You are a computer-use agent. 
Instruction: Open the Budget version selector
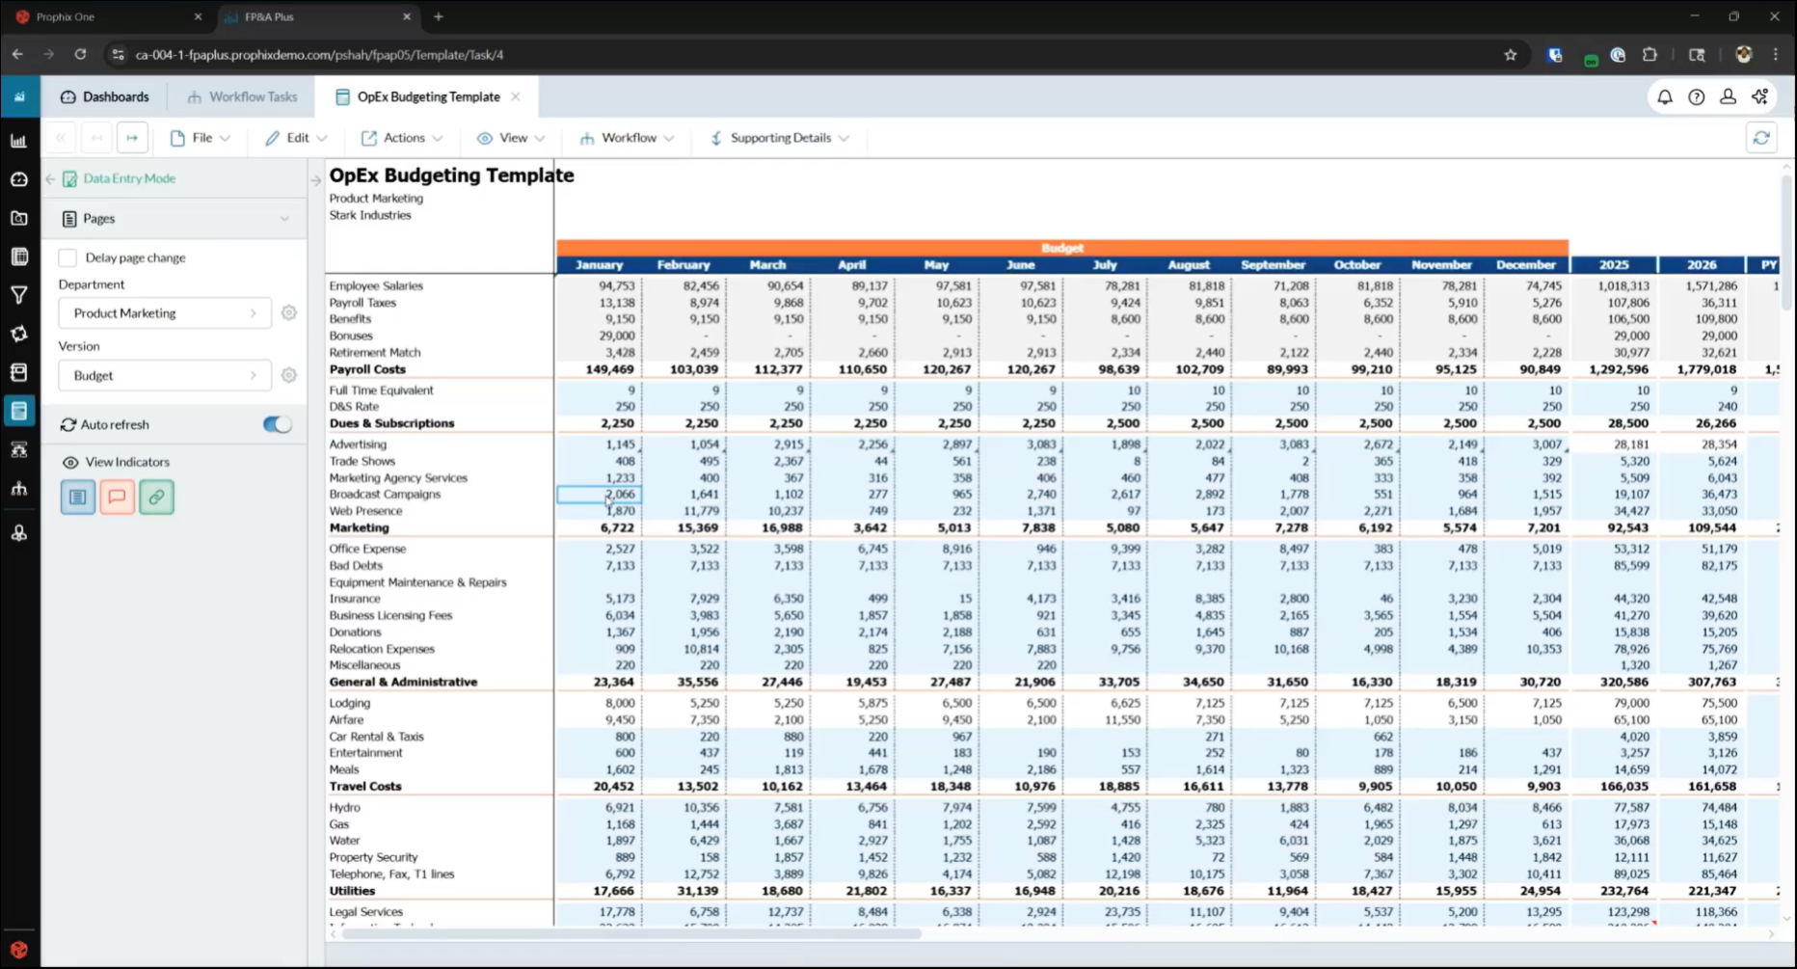pyautogui.click(x=164, y=375)
